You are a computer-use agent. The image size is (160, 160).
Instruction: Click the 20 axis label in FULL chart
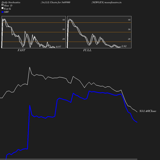pos(129,39)
